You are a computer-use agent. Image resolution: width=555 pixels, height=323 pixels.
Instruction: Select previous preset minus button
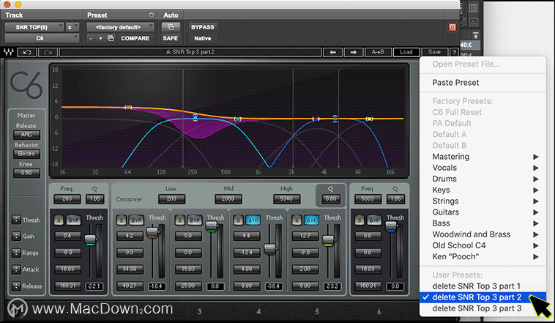91,38
